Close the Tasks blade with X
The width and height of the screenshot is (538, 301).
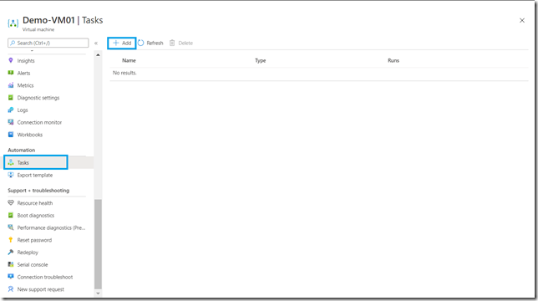coord(522,20)
